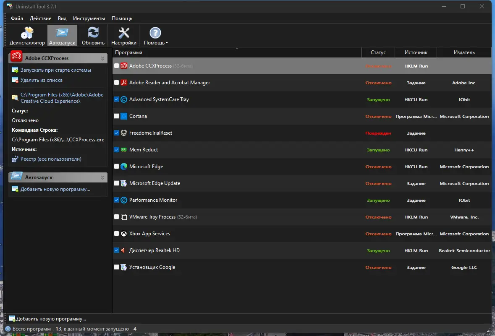495x336 pixels.
Task: Select the Mem Reduct program name
Action: [x=144, y=150]
